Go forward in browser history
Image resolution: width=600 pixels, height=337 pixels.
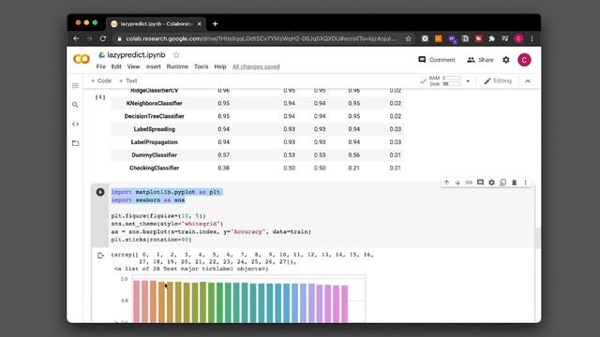tap(89, 38)
